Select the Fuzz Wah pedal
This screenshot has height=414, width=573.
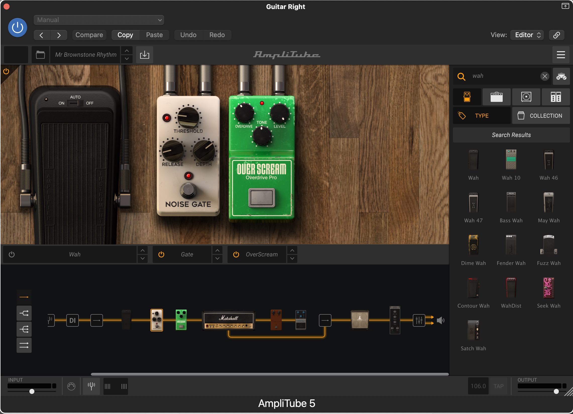click(x=548, y=250)
